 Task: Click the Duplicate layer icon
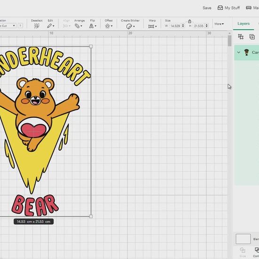tap(252, 37)
